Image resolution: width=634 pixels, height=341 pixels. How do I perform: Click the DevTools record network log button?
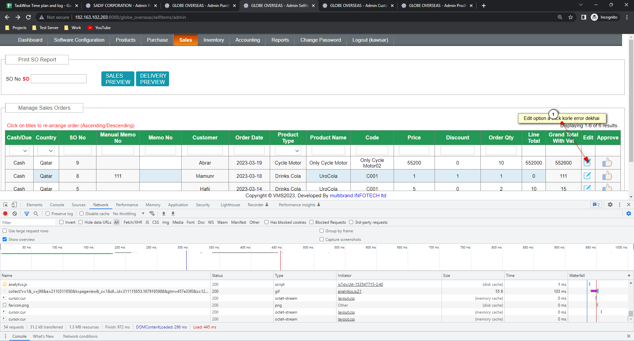coord(5,213)
